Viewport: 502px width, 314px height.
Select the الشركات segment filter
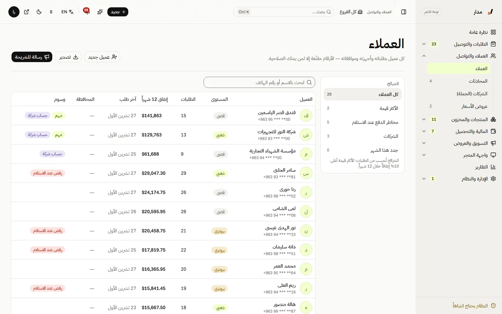point(363,136)
